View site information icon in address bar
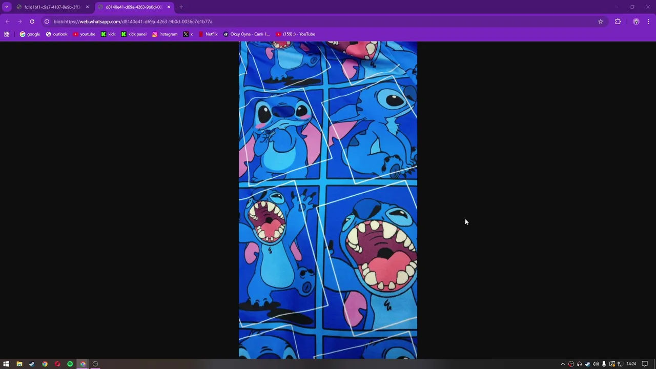Viewport: 656px width, 369px height. point(47,22)
